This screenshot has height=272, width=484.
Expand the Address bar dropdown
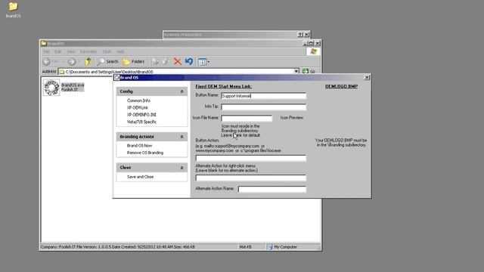[296, 72]
